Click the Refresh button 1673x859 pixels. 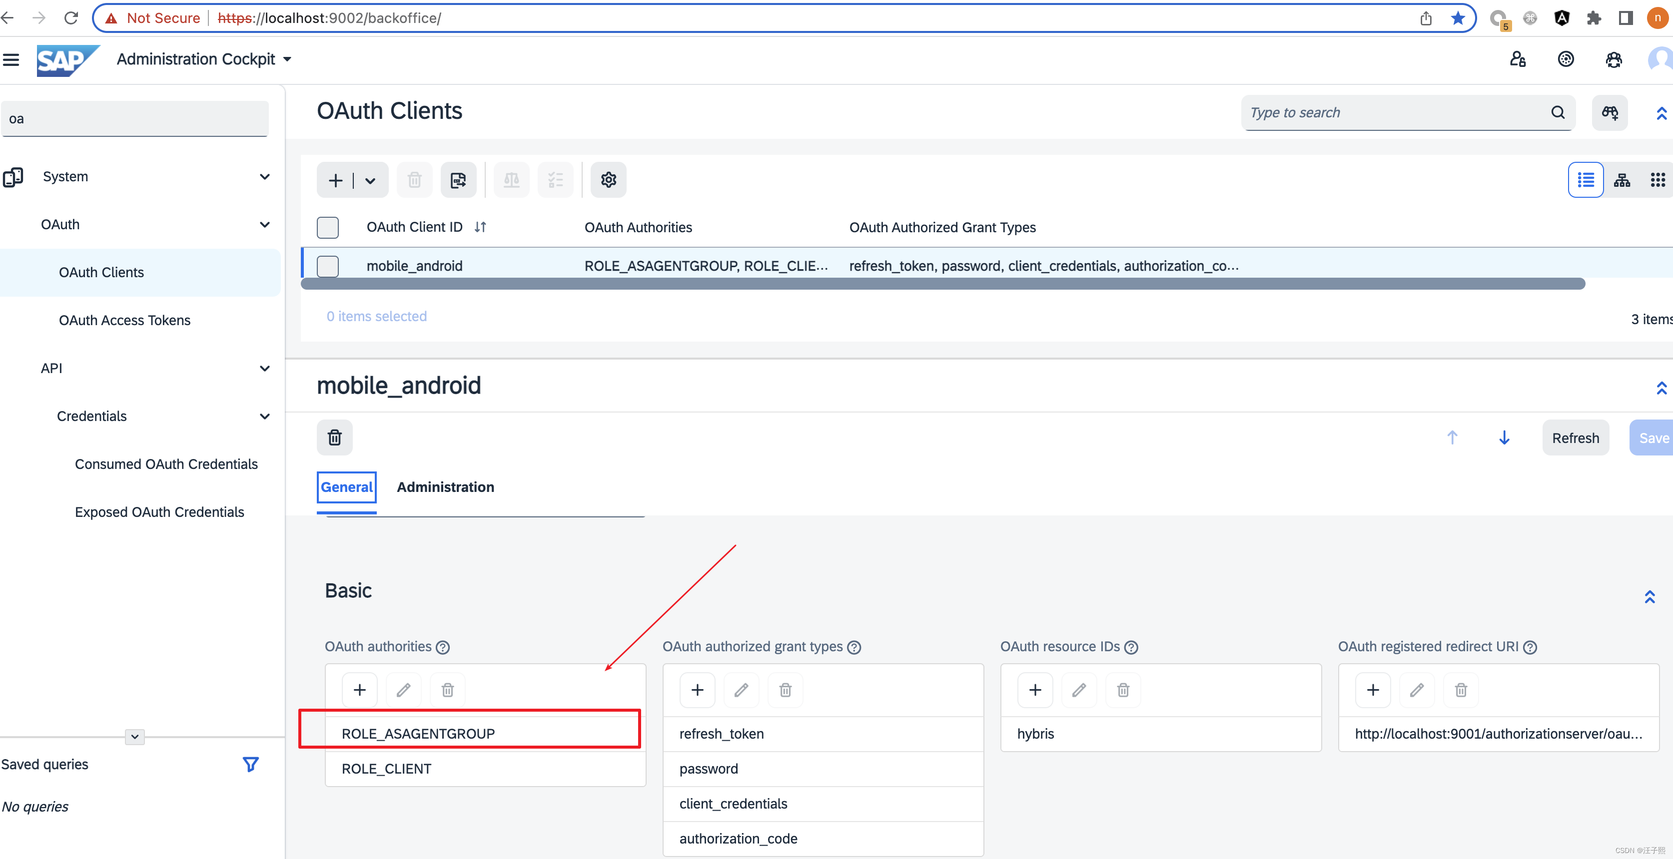pyautogui.click(x=1575, y=437)
